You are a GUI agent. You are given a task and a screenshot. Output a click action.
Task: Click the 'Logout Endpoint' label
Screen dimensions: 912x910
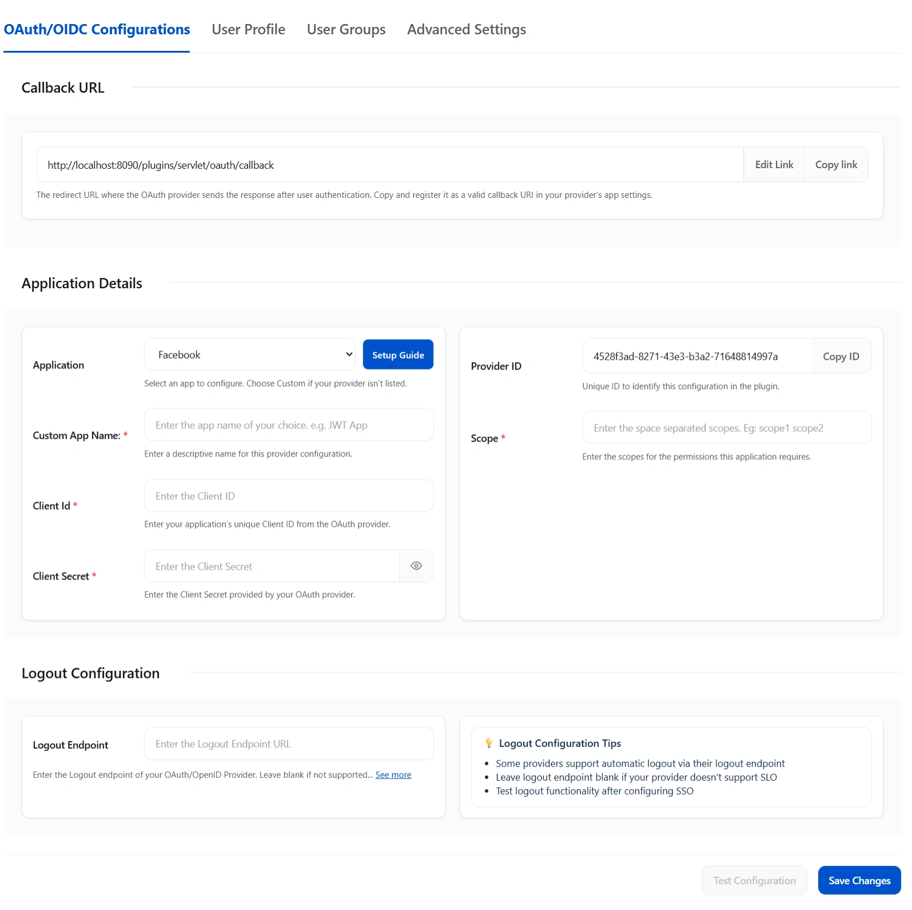[70, 745]
